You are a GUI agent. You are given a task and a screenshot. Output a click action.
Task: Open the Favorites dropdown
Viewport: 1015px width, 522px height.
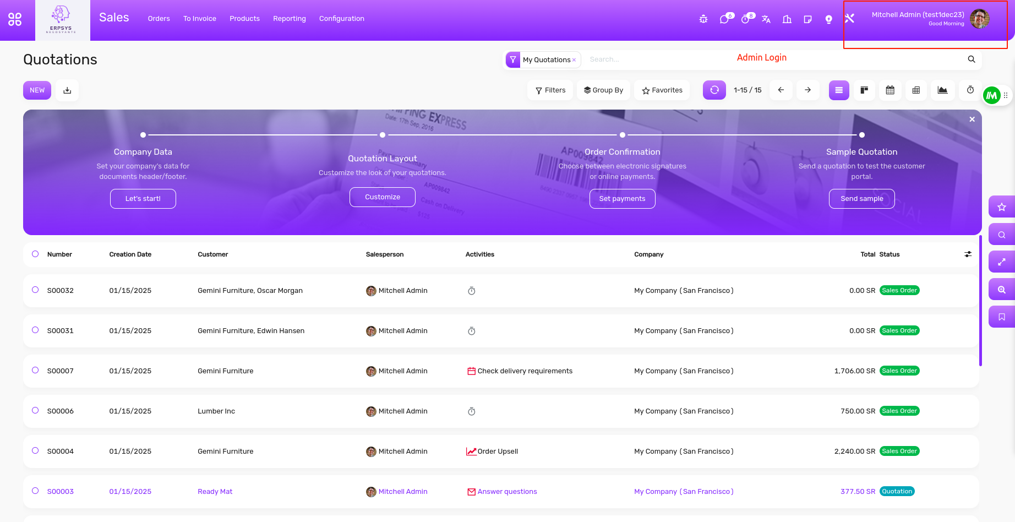tap(662, 90)
